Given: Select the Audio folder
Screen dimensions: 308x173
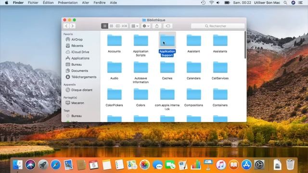Looking at the screenshot, I should coord(115,67).
